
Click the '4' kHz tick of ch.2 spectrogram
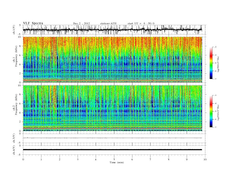click(x=20, y=113)
